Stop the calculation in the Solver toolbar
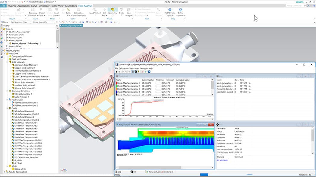This screenshot has height=177, width=316. (117, 72)
